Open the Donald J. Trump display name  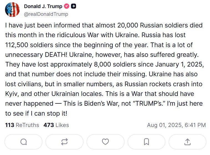point(43,6)
